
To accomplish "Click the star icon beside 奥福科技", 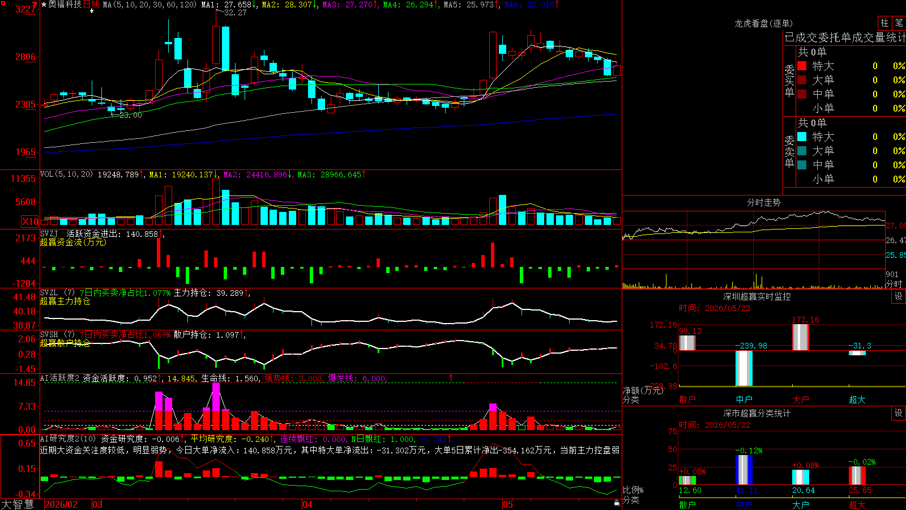I will coord(44,5).
